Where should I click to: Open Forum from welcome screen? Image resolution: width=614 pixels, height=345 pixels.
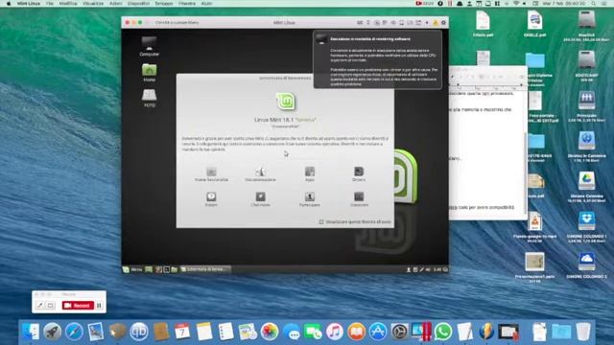point(211,199)
